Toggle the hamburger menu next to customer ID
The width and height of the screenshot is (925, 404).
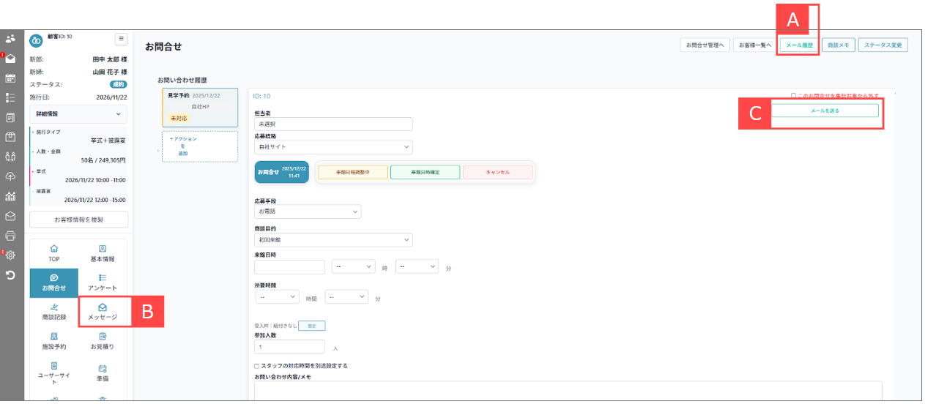point(122,39)
